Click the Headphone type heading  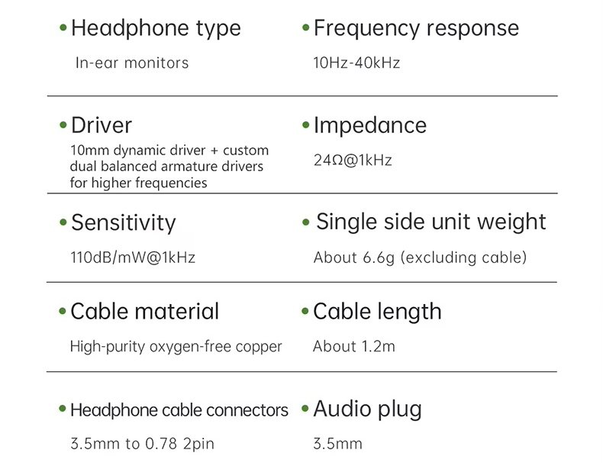tap(156, 29)
